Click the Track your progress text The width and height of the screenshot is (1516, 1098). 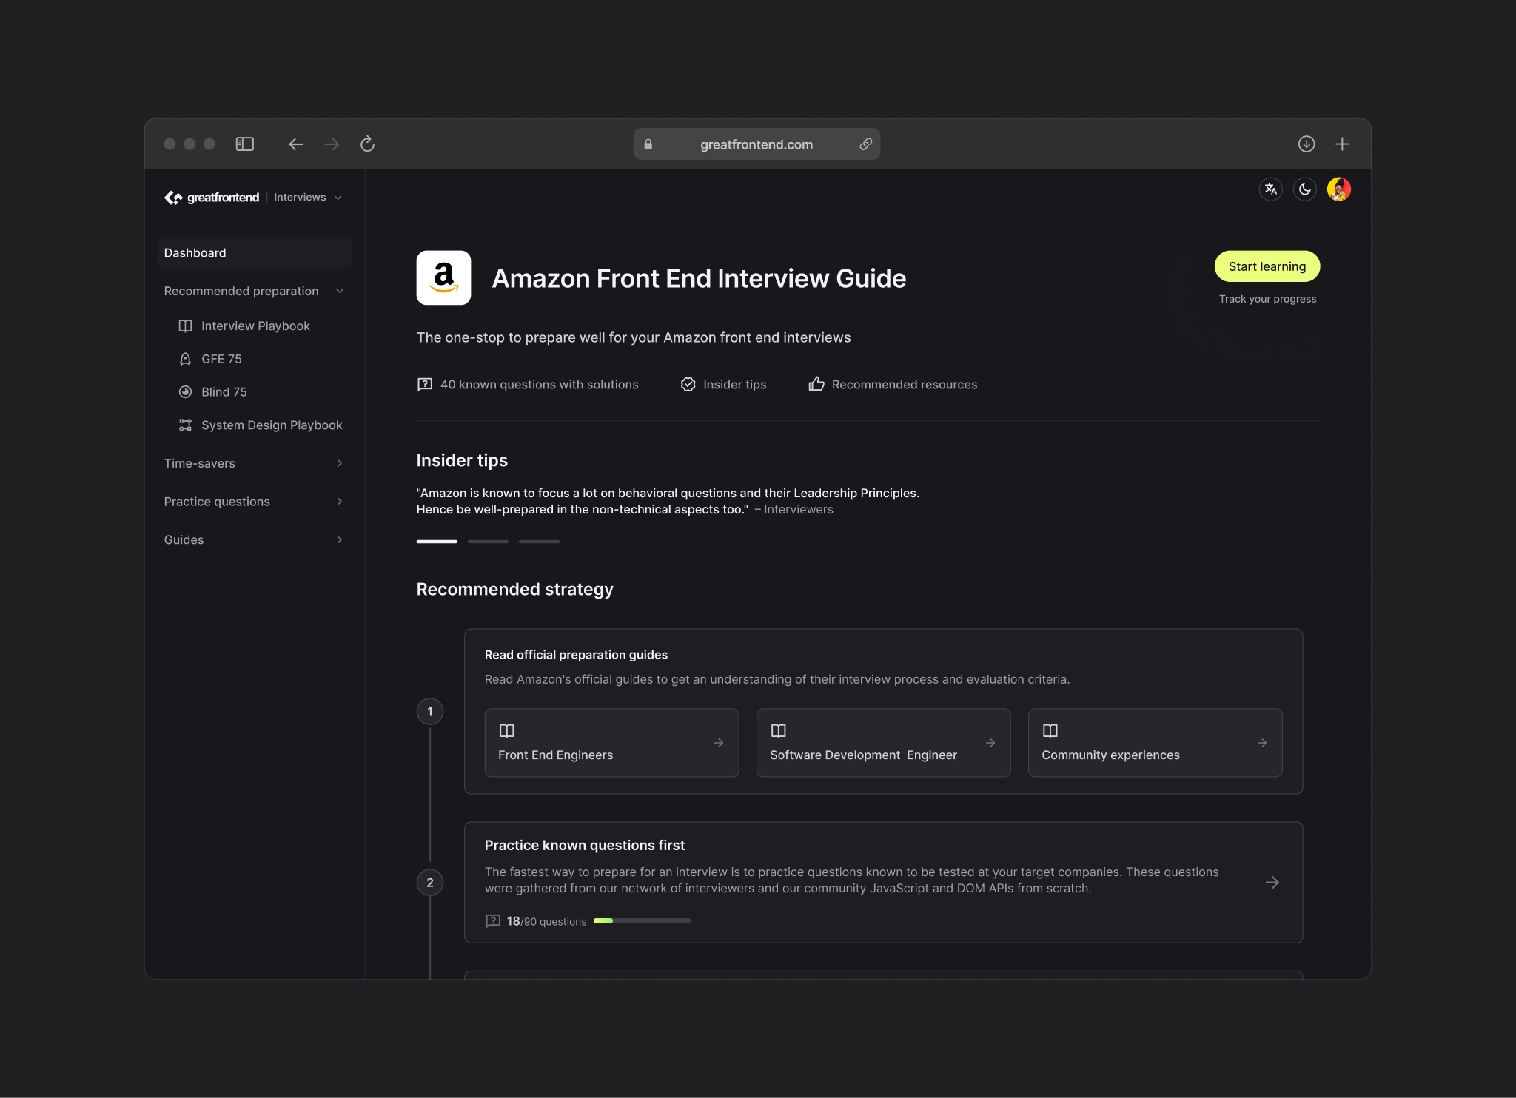point(1267,299)
